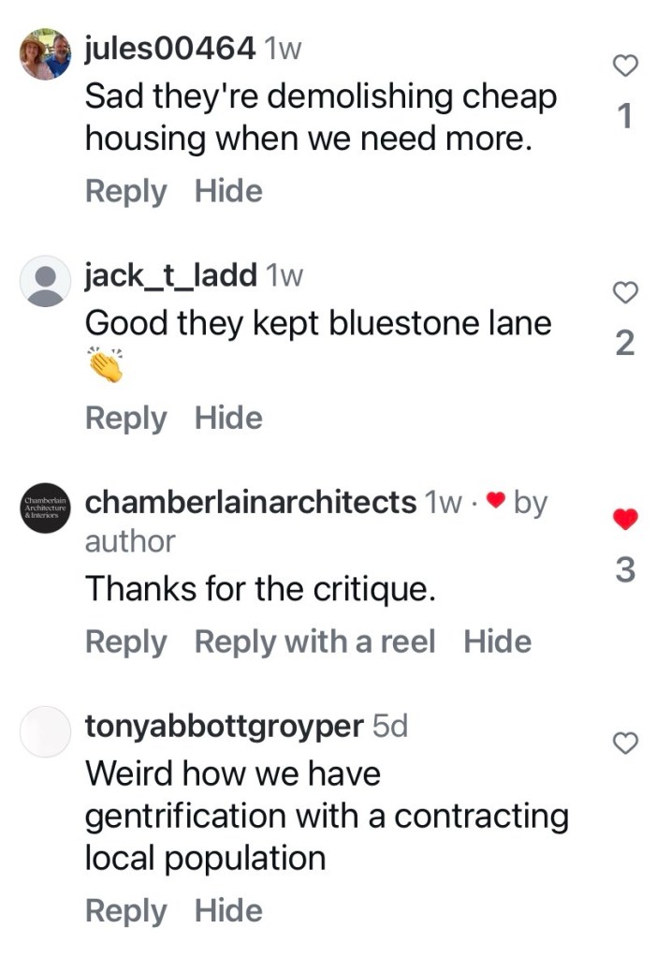Unlike the chamberlainarchitects comment
This screenshot has height=958, width=671.
coord(624,518)
